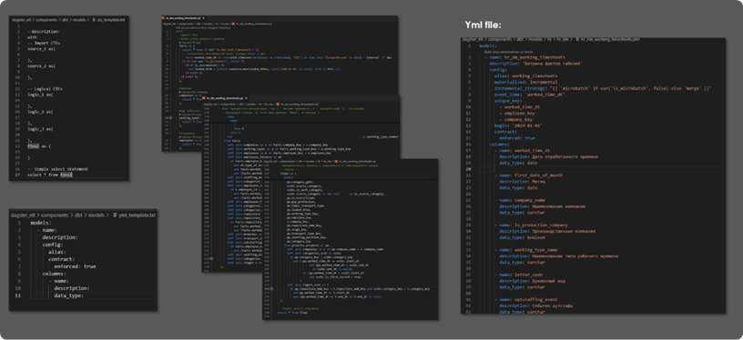
Task: Click 'dagster_etl' breadcrumb in the cte_template editor
Action: [x=20, y=20]
